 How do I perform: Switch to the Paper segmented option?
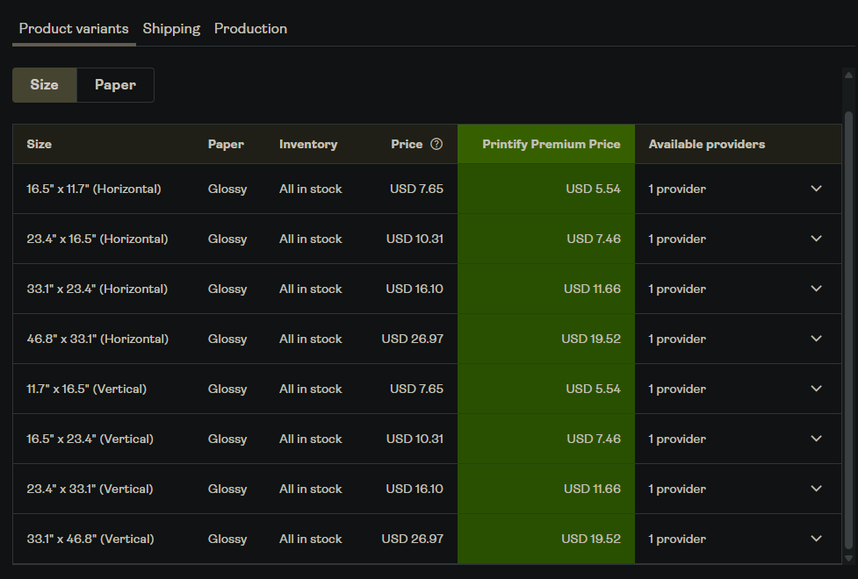(x=115, y=85)
